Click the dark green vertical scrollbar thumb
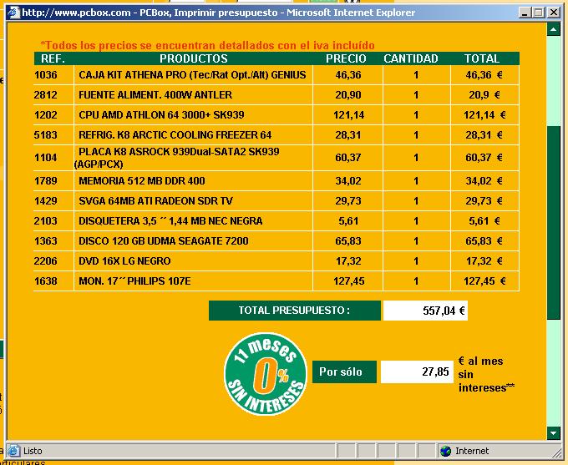568x465 pixels. pyautogui.click(x=554, y=223)
